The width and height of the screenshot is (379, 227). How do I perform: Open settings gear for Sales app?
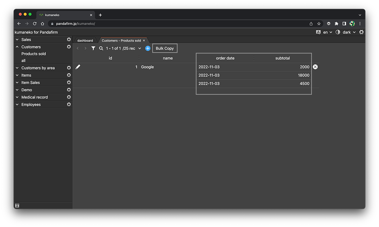69,40
